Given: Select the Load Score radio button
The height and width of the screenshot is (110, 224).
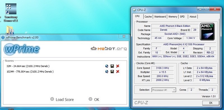Looking at the screenshot, I should point(52,99).
